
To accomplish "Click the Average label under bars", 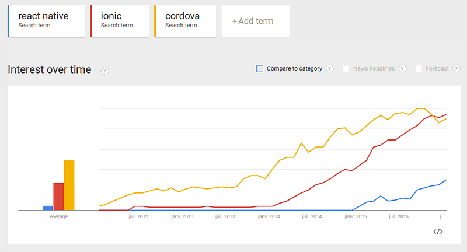I will coord(59,216).
